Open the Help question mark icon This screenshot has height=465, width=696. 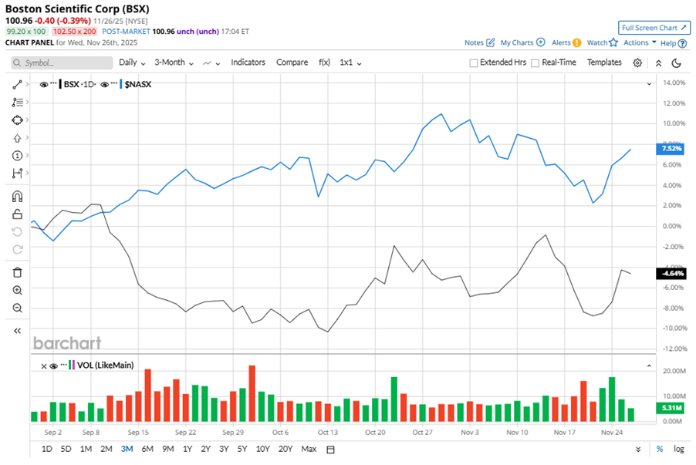[683, 43]
